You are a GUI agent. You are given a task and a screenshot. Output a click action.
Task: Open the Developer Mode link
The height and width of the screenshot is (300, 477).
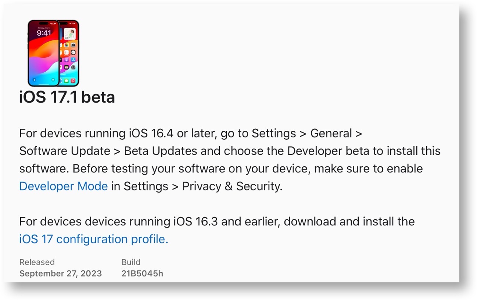(64, 186)
